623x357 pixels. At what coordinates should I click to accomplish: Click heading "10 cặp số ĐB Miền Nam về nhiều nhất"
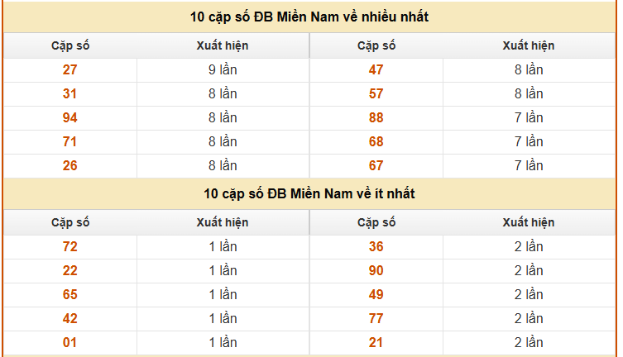coord(309,17)
